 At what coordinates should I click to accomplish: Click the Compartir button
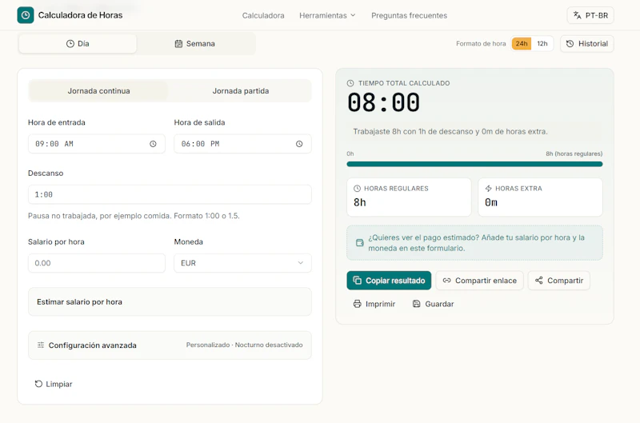(558, 281)
